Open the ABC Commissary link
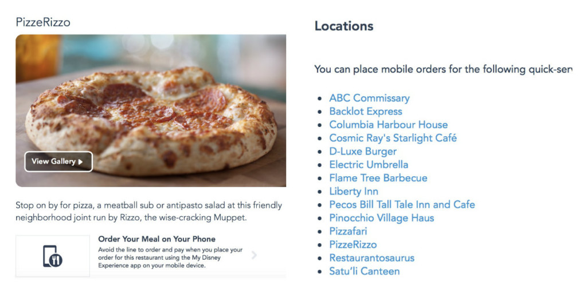 click(369, 98)
